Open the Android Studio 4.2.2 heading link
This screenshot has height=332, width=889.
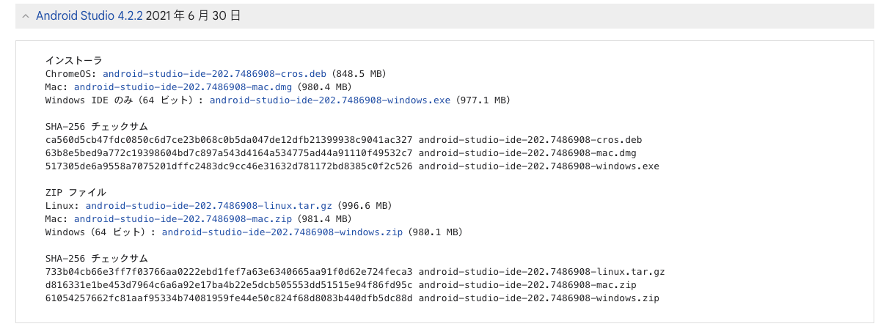(x=89, y=15)
